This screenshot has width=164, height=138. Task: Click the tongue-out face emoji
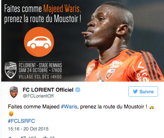[11, 114]
